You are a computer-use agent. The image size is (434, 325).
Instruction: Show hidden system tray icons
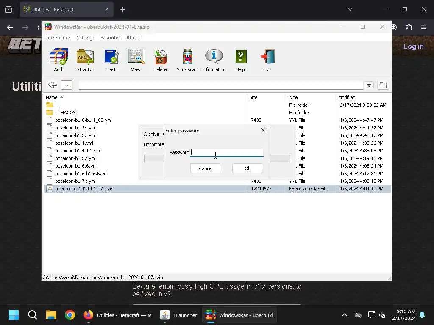pos(345,315)
